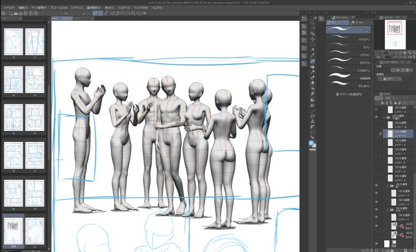This screenshot has height=252, width=416.
Task: Click the Save icon in command bar
Action: (21, 13)
